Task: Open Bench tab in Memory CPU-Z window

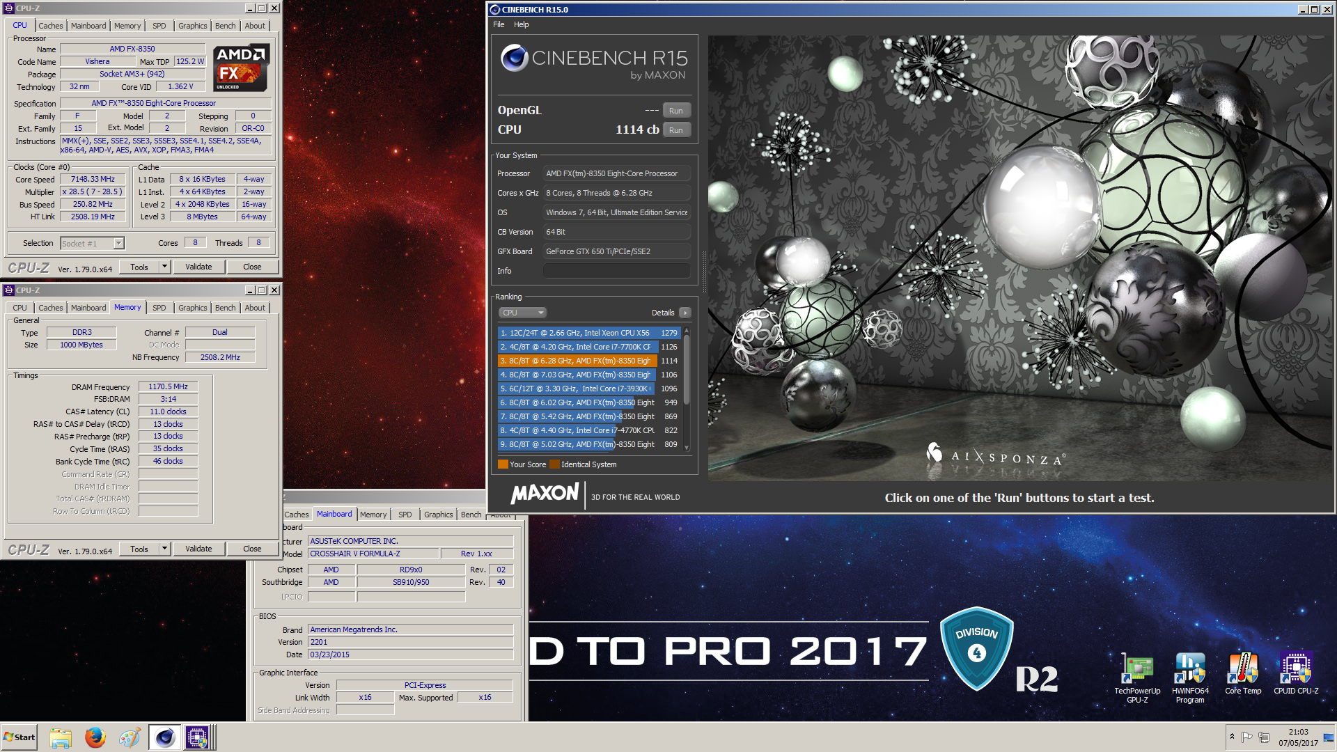Action: point(225,308)
